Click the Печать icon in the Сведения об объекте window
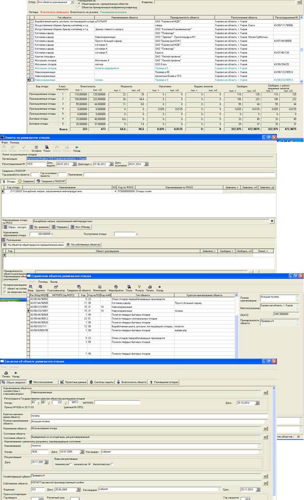Image resolution: width=304 pixels, height=500 pixels. 6,375
